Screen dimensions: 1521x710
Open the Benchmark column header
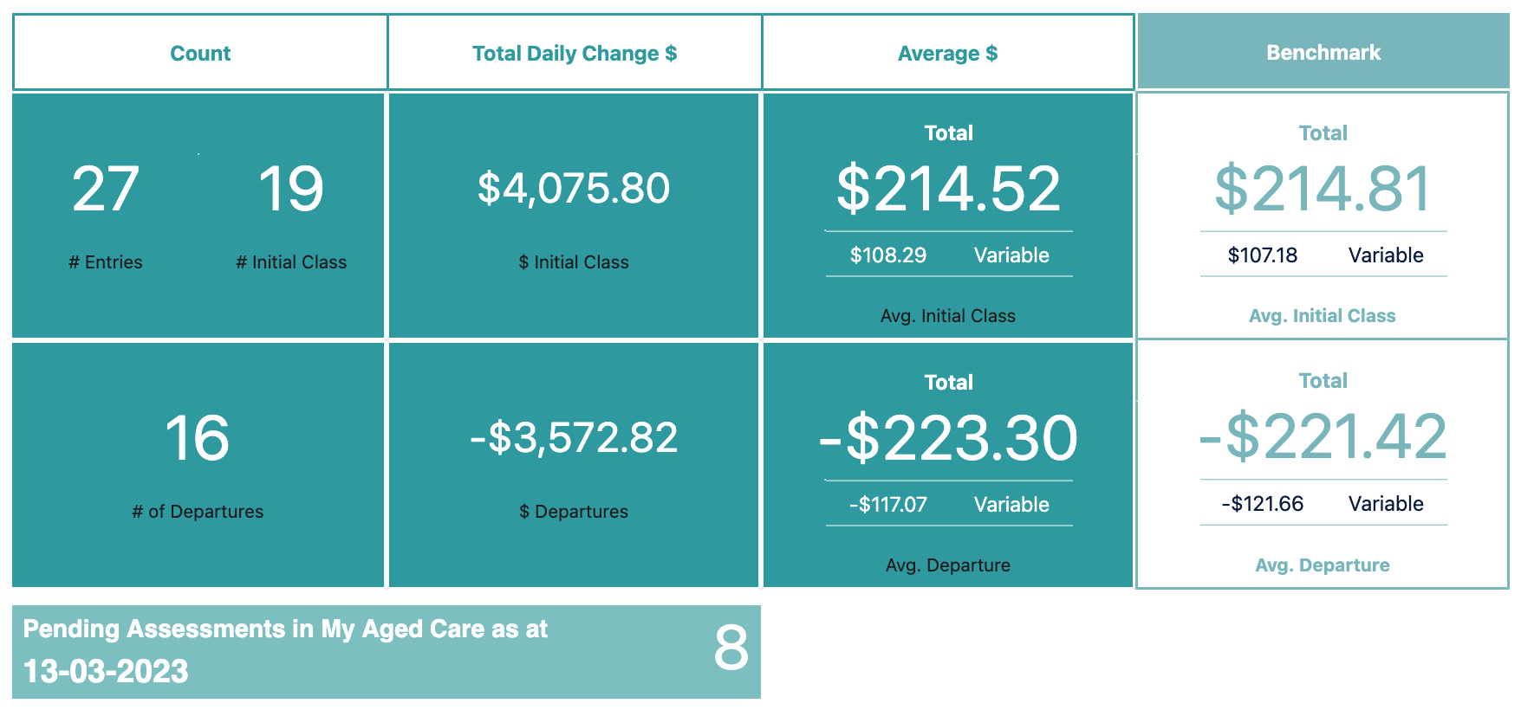click(1323, 52)
